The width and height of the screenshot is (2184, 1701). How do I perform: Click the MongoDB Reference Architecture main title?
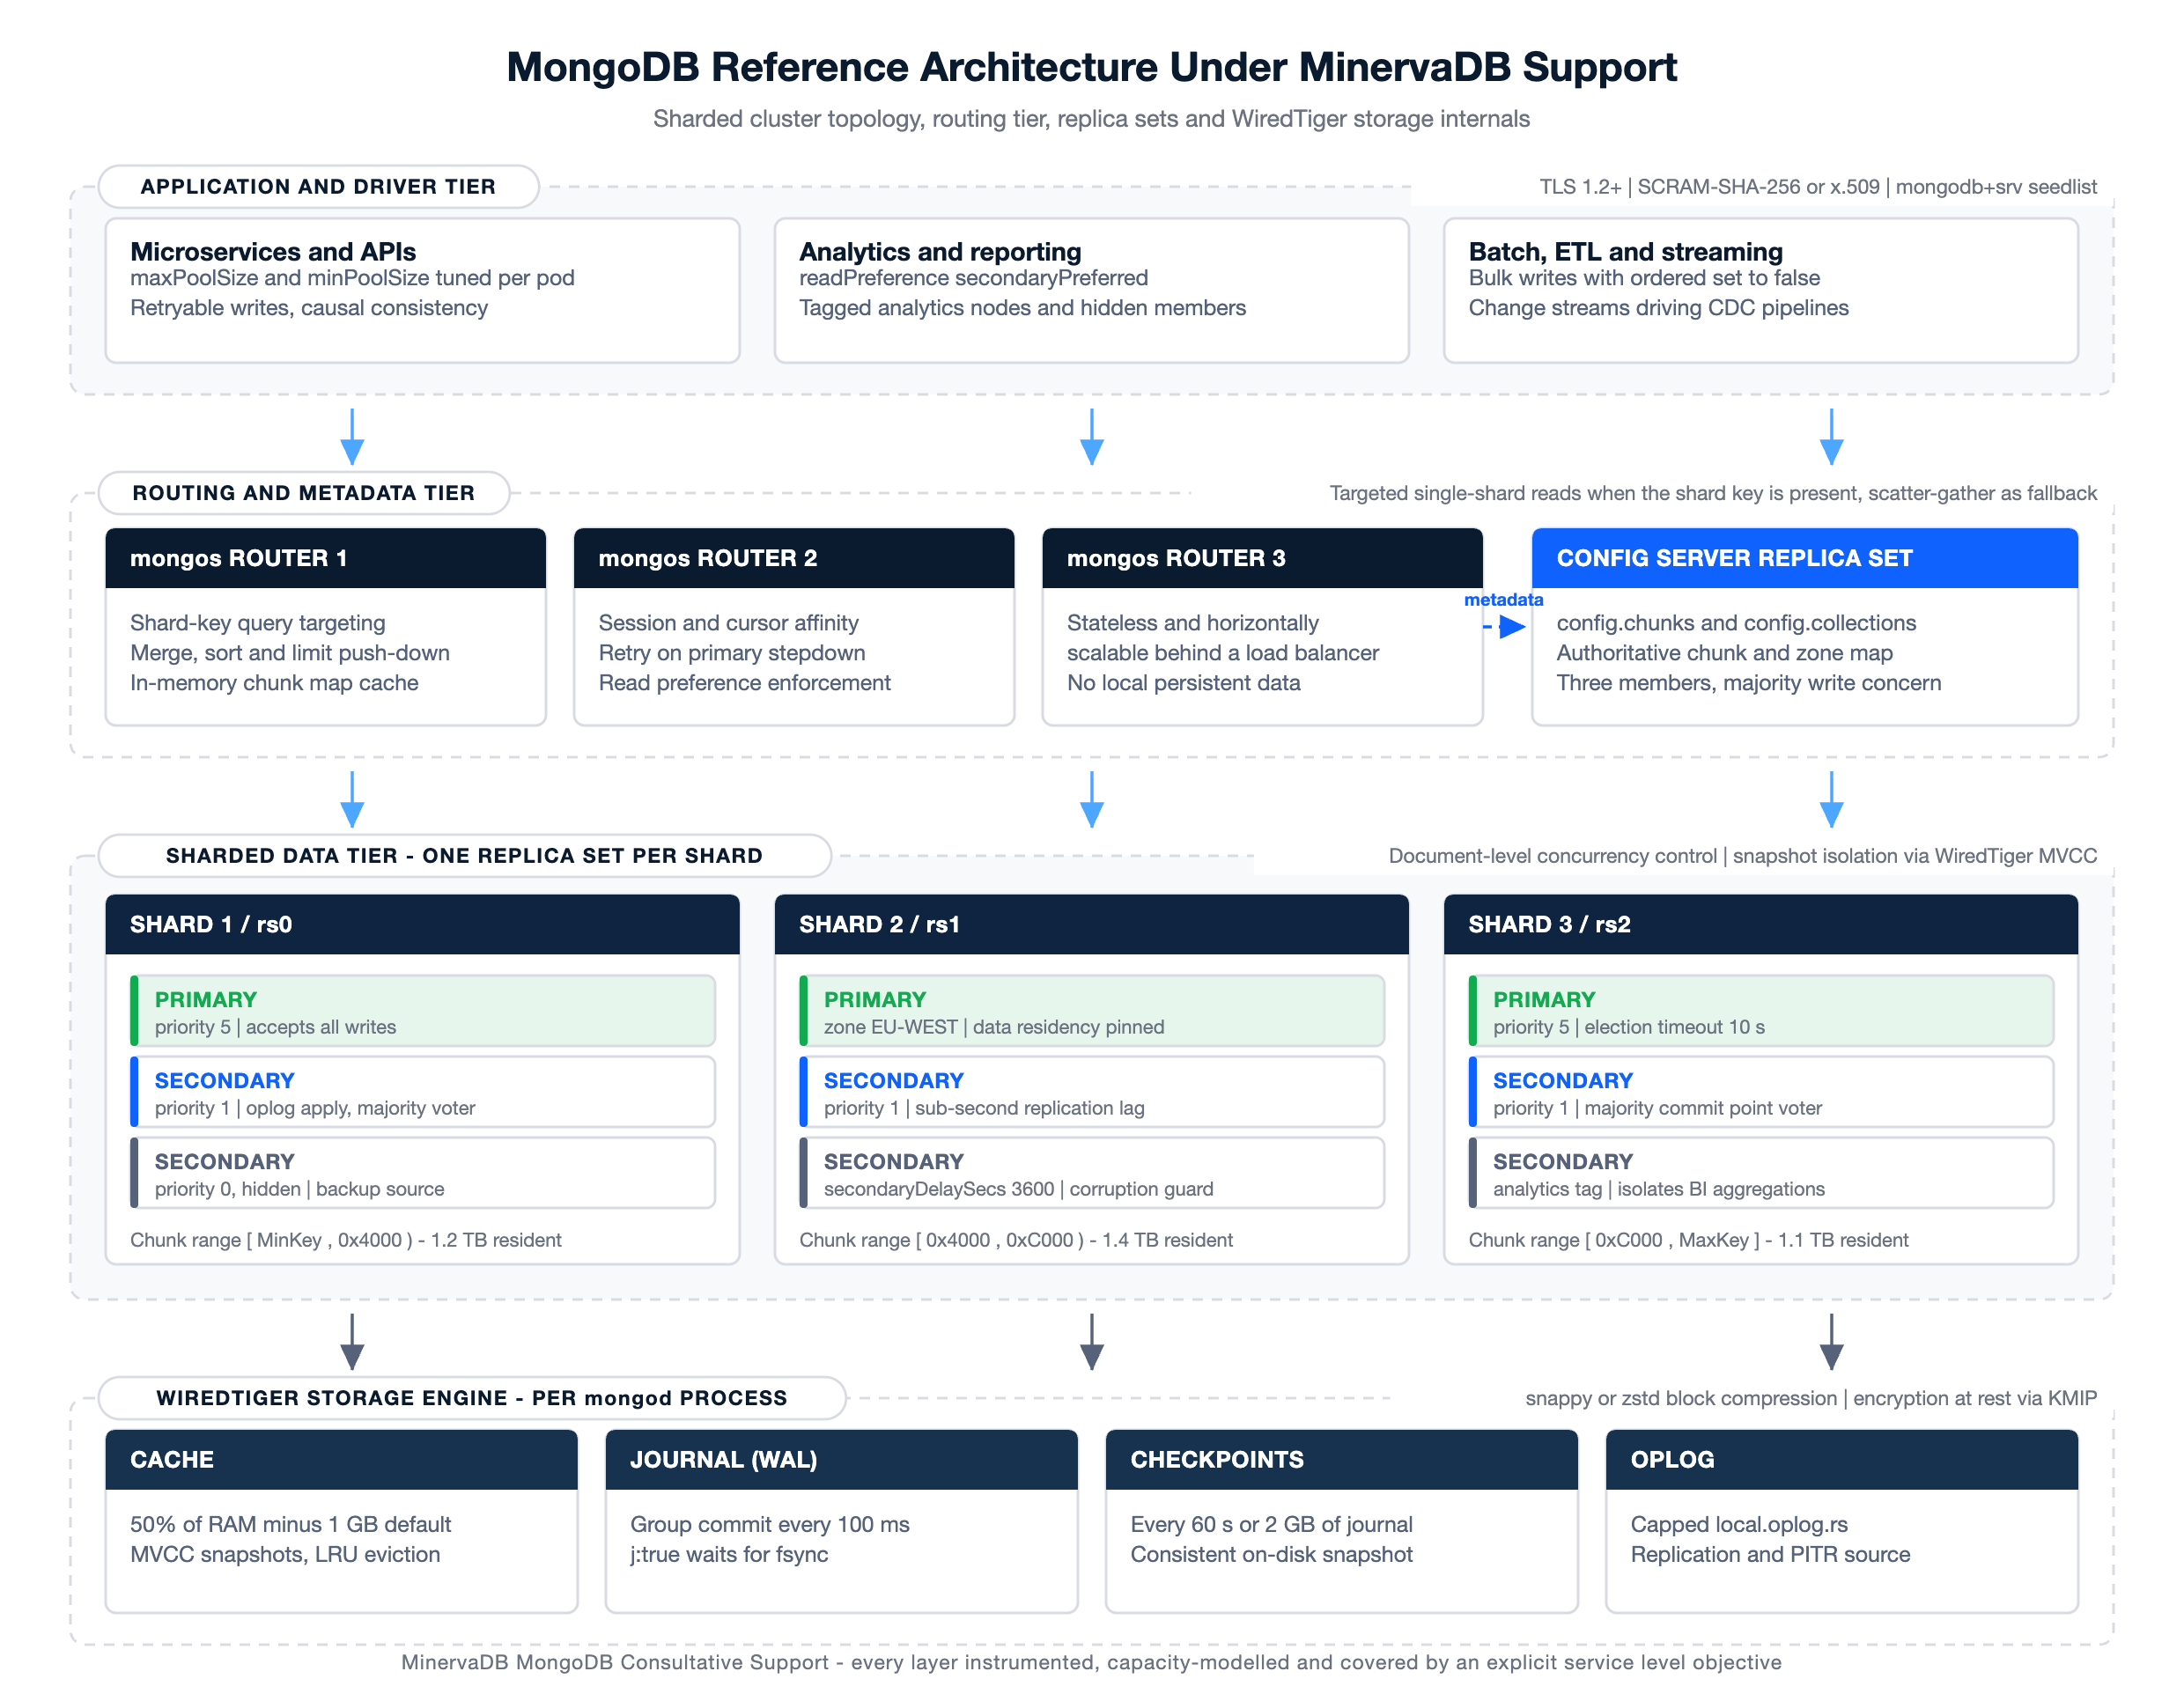[1091, 68]
